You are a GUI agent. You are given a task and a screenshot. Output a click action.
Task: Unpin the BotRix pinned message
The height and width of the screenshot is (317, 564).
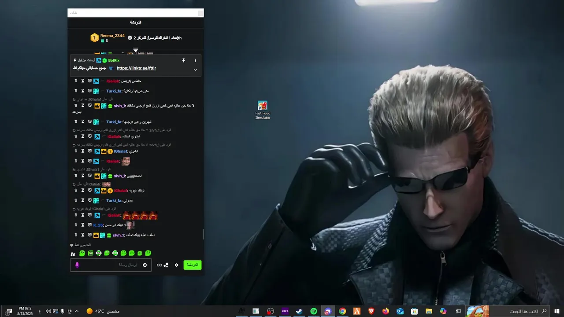point(183,60)
